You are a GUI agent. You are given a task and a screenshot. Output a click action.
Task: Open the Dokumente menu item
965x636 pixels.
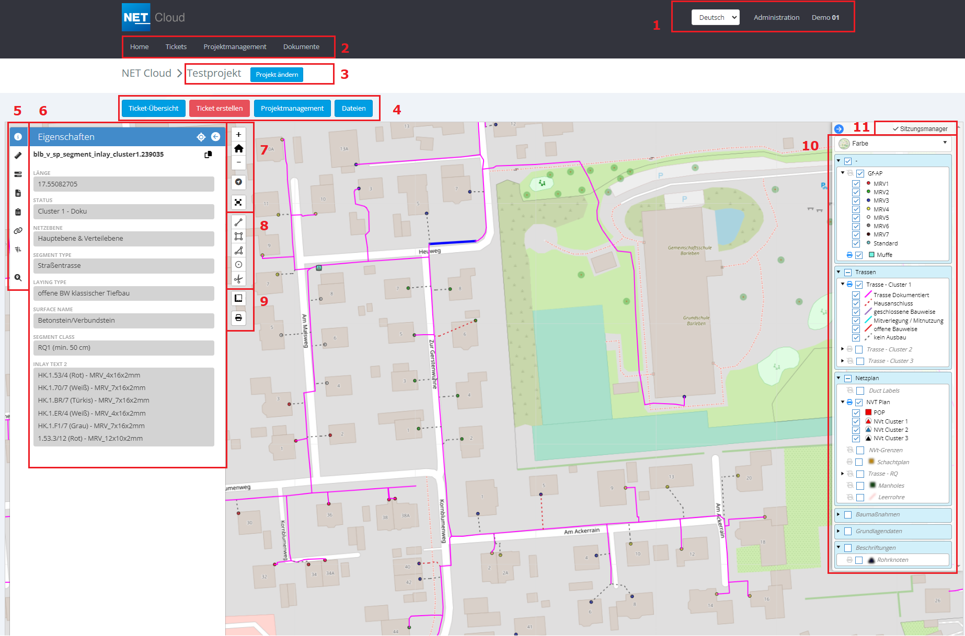coord(301,46)
